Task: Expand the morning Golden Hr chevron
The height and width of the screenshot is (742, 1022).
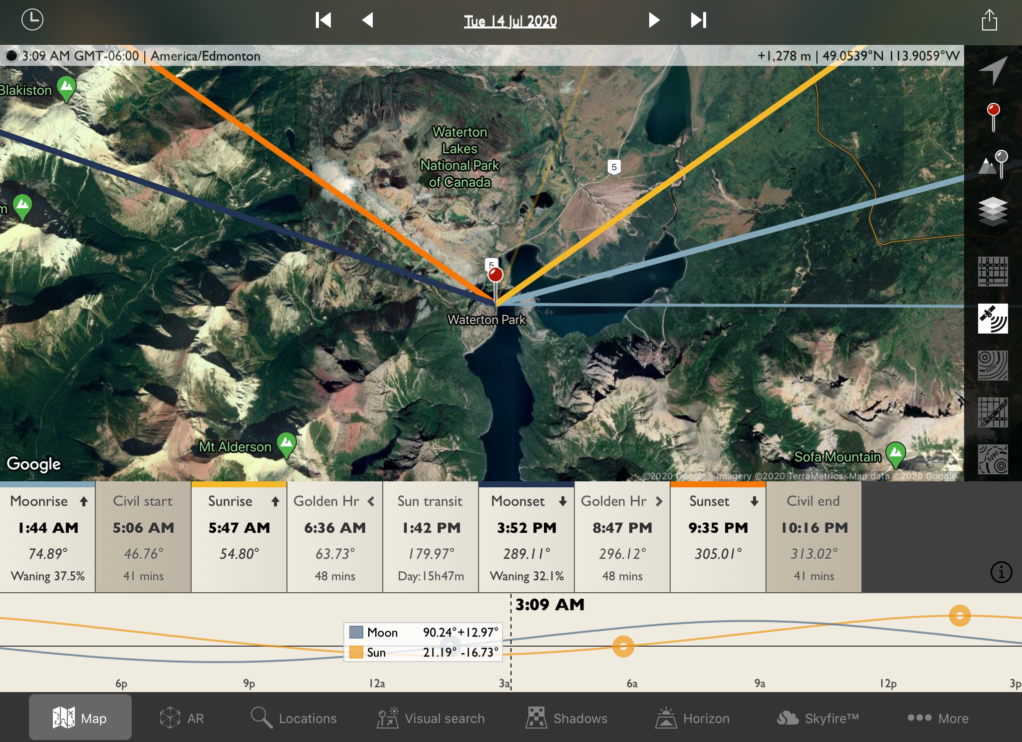Action: click(x=371, y=501)
